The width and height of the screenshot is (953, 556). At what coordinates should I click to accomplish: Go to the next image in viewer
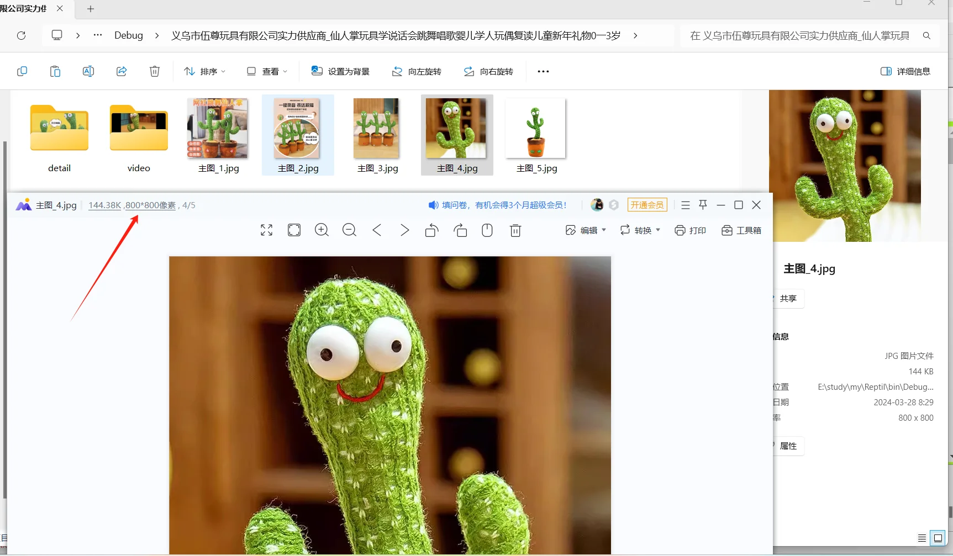click(x=404, y=230)
